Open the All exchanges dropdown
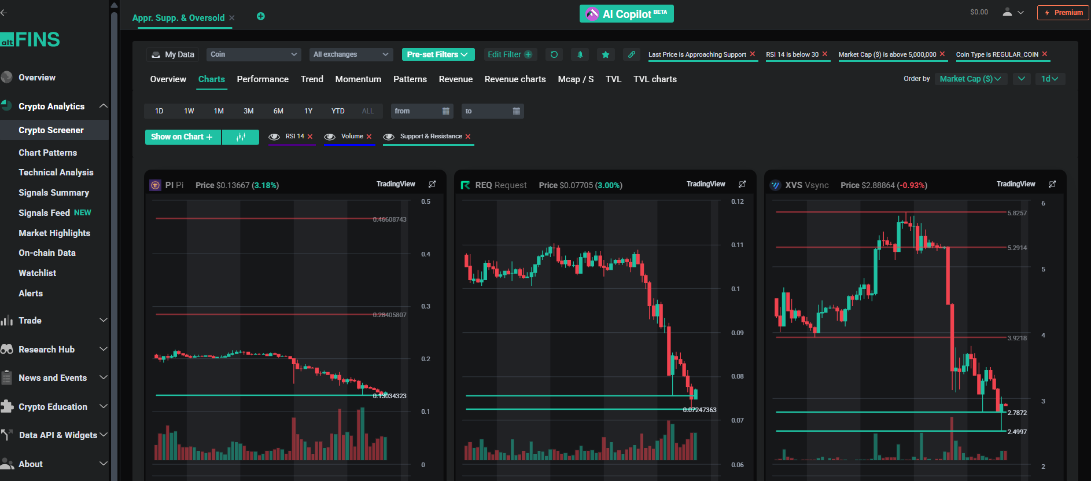This screenshot has width=1091, height=481. click(351, 54)
